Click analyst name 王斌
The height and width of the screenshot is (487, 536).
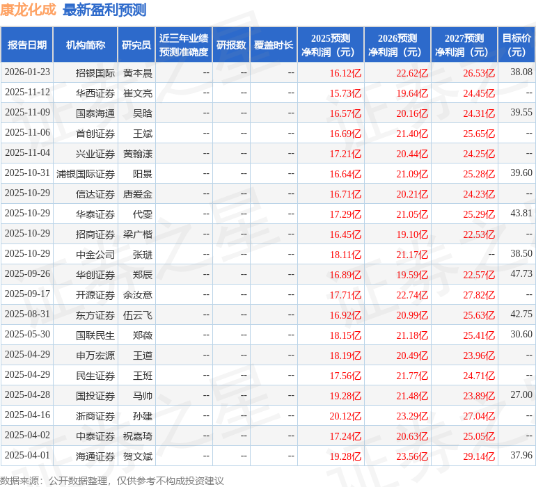(x=143, y=134)
